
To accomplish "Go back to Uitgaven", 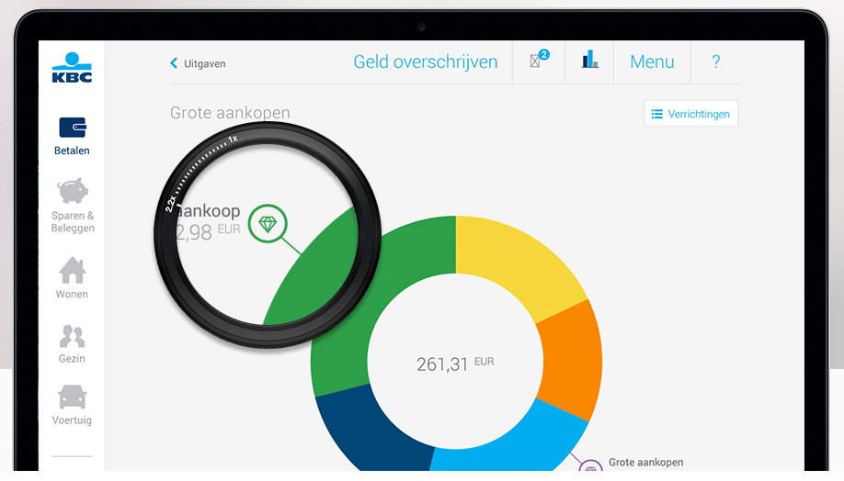I will tap(198, 63).
